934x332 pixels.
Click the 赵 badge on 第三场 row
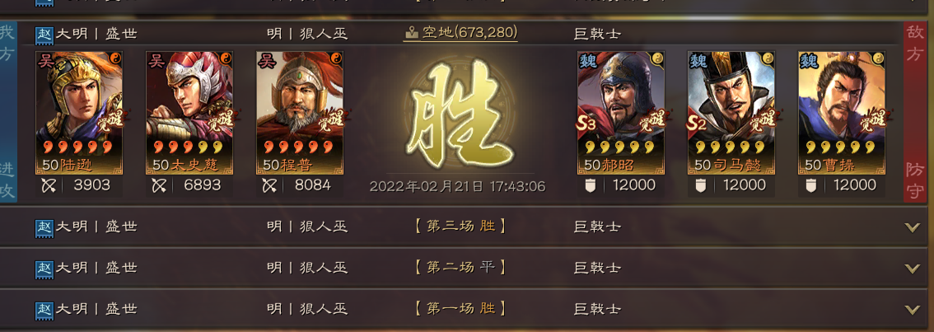[44, 227]
